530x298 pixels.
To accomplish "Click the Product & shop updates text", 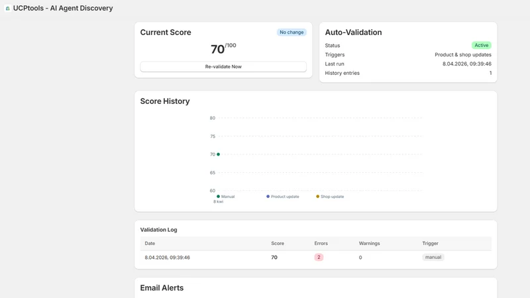I will tap(462, 55).
